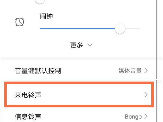Click the alarm clock icon
The width and height of the screenshot is (163, 122).
(20, 22)
